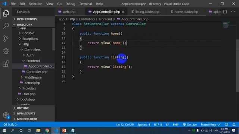Viewport: 239px width, 134px height.
Task: Open the Go menu
Action: 59,4
